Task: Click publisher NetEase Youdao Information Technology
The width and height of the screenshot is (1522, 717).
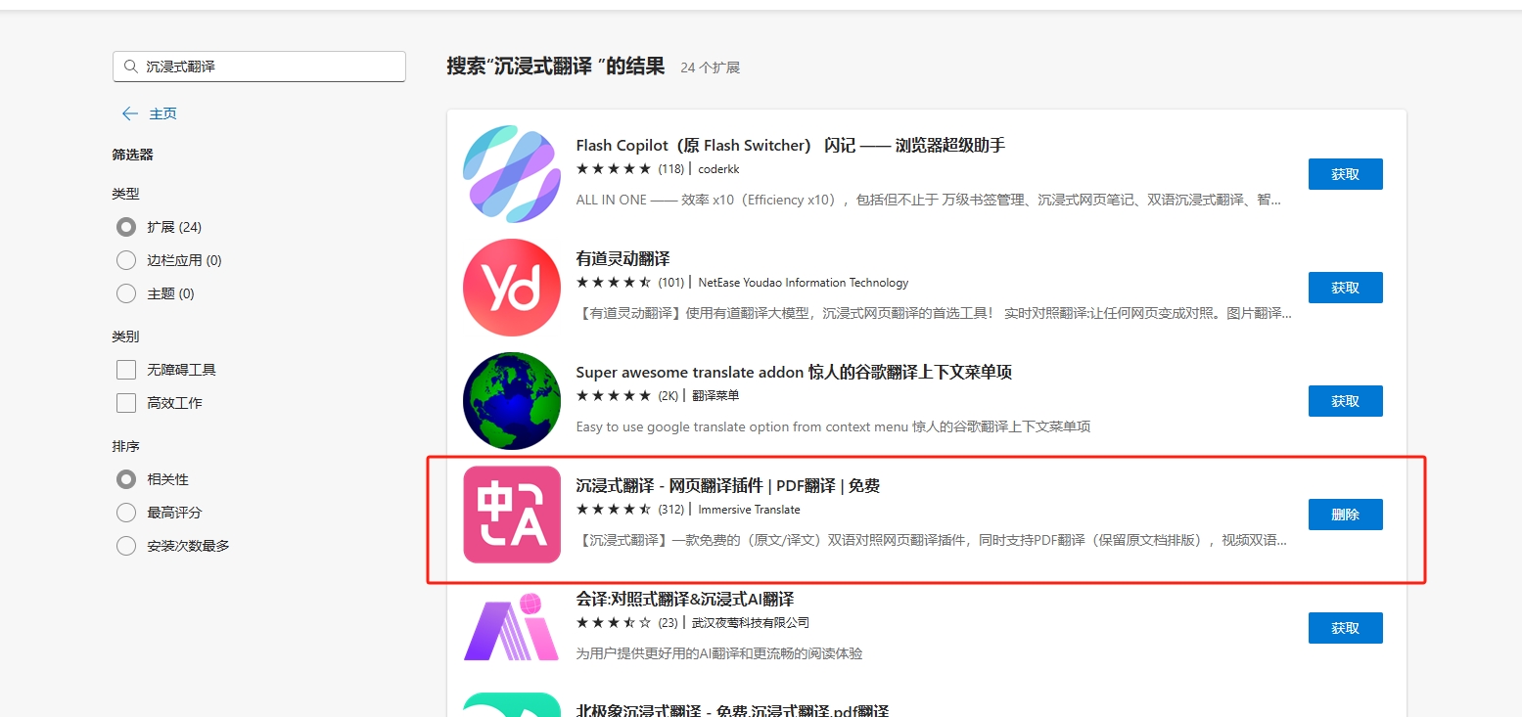Action: pyautogui.click(x=804, y=283)
